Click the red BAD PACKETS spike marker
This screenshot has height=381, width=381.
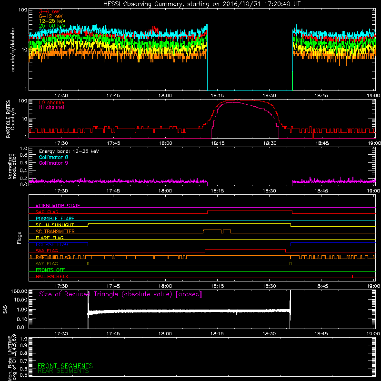click(x=352, y=276)
